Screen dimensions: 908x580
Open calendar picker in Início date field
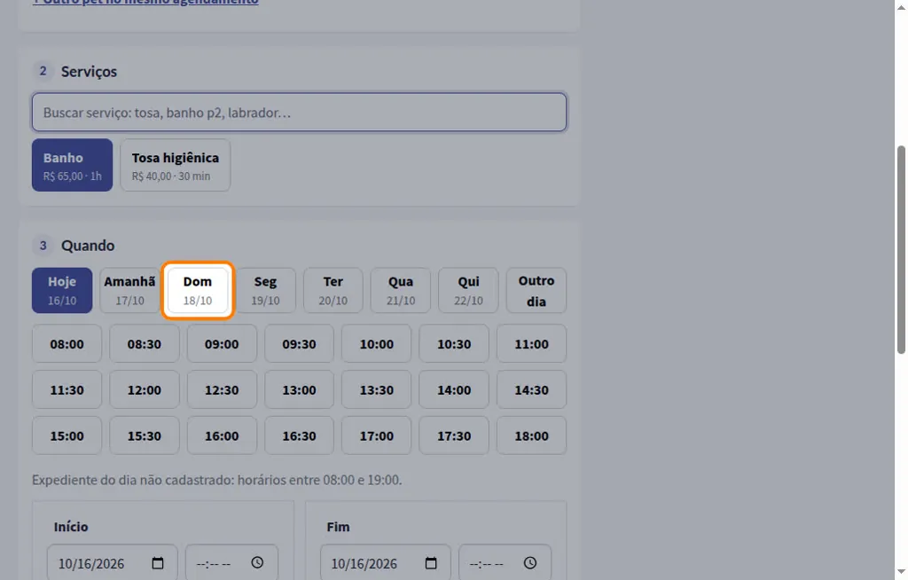coord(158,563)
